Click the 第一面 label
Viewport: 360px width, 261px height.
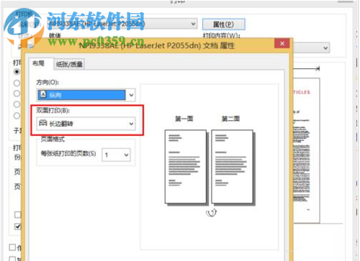pyautogui.click(x=184, y=119)
